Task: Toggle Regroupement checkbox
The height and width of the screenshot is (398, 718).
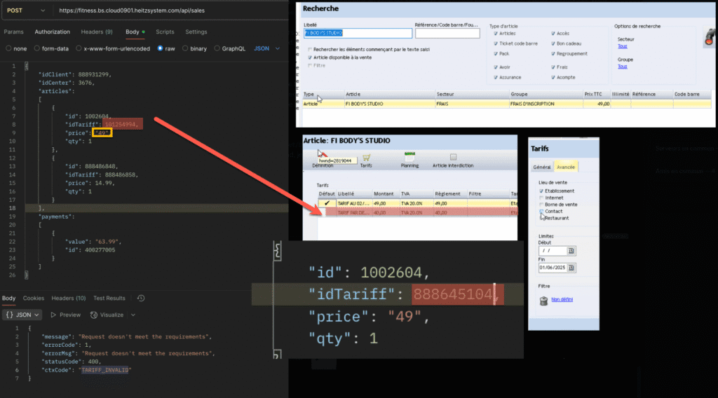Action: pyautogui.click(x=553, y=53)
